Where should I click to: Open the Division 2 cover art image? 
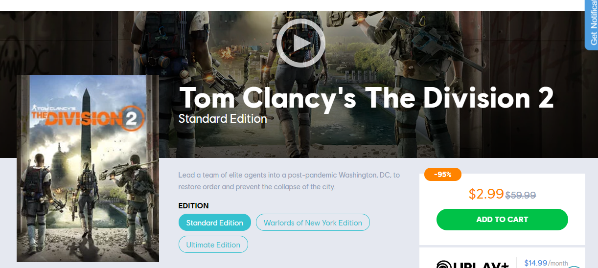click(88, 168)
